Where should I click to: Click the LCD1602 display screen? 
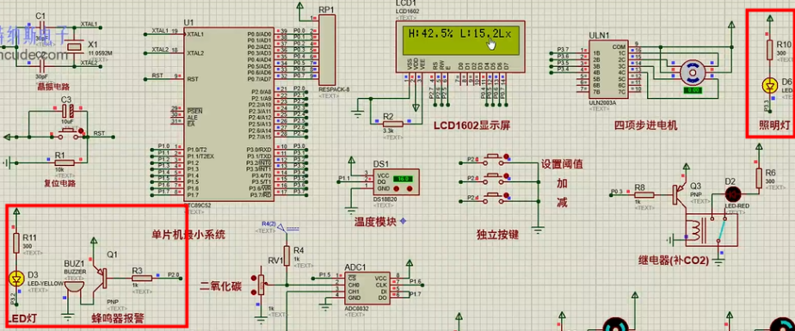(x=460, y=40)
